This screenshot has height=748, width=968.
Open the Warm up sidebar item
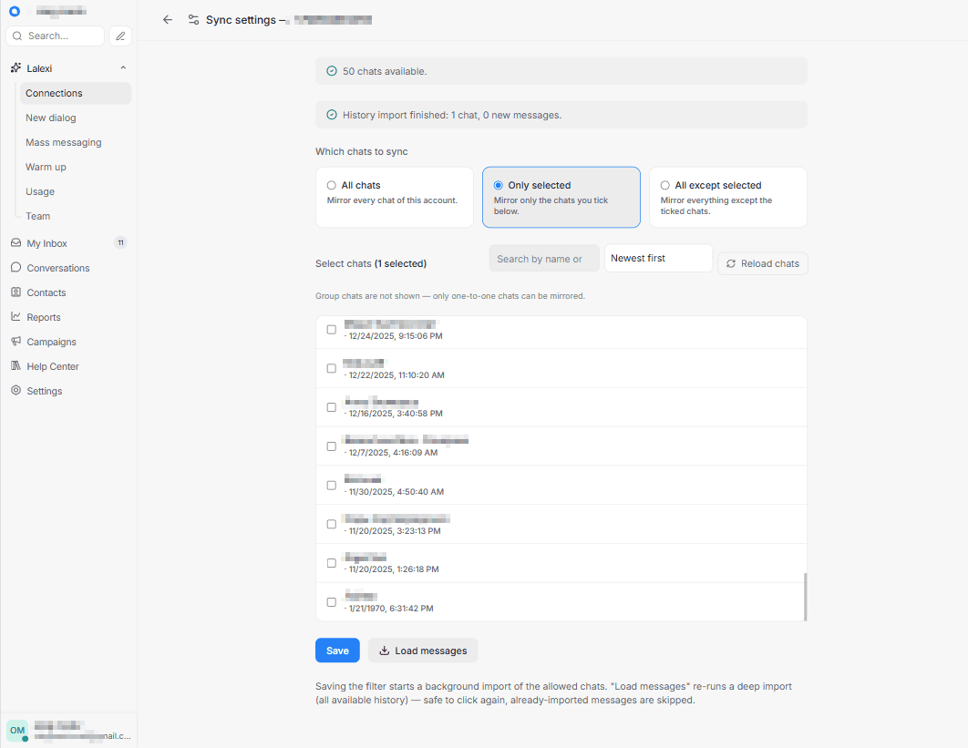[46, 168]
